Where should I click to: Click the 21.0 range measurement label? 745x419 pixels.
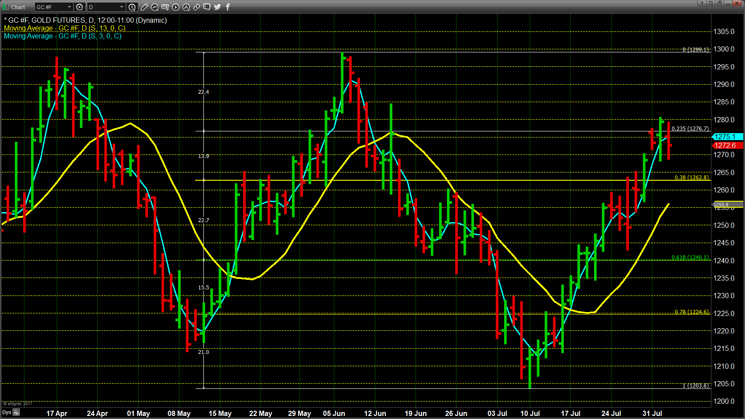point(203,352)
